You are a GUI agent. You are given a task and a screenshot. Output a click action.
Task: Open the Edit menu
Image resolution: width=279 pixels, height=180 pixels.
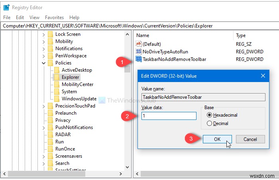[x=20, y=18]
